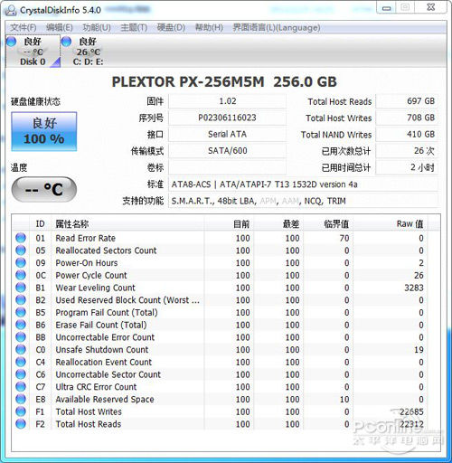Open the 主题(T) menu

(x=134, y=28)
